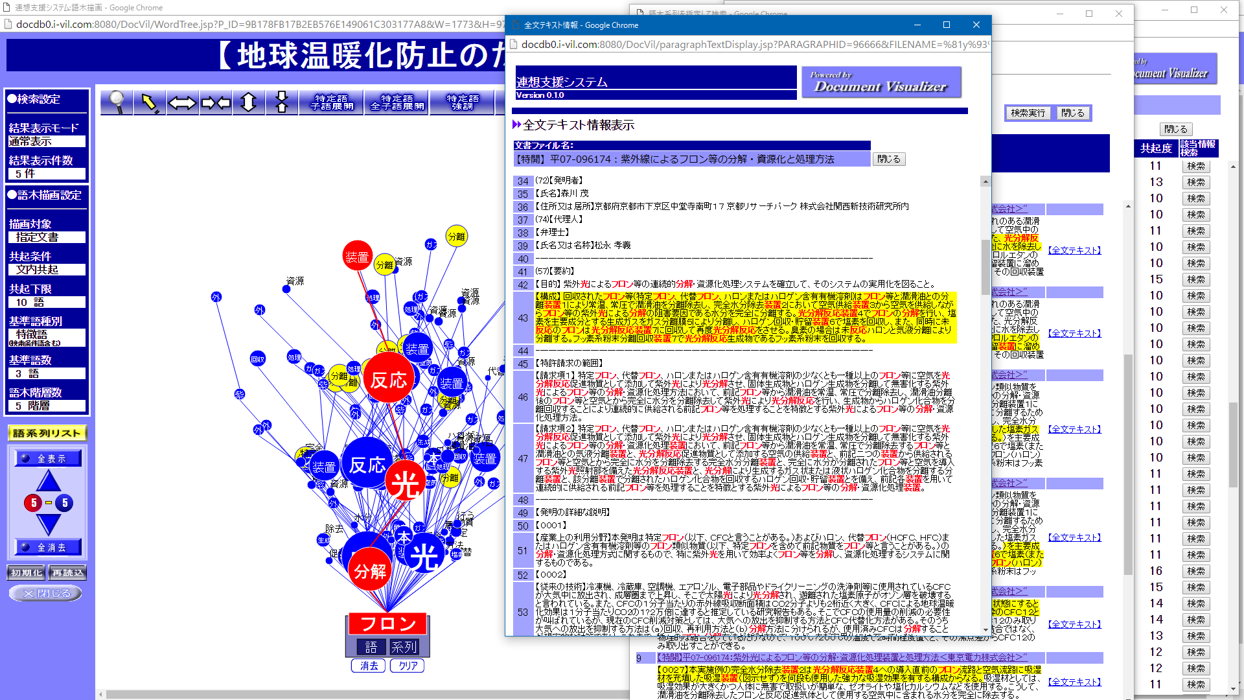
Task: Open 描画対象 field showing 指定文書
Action: pos(47,237)
